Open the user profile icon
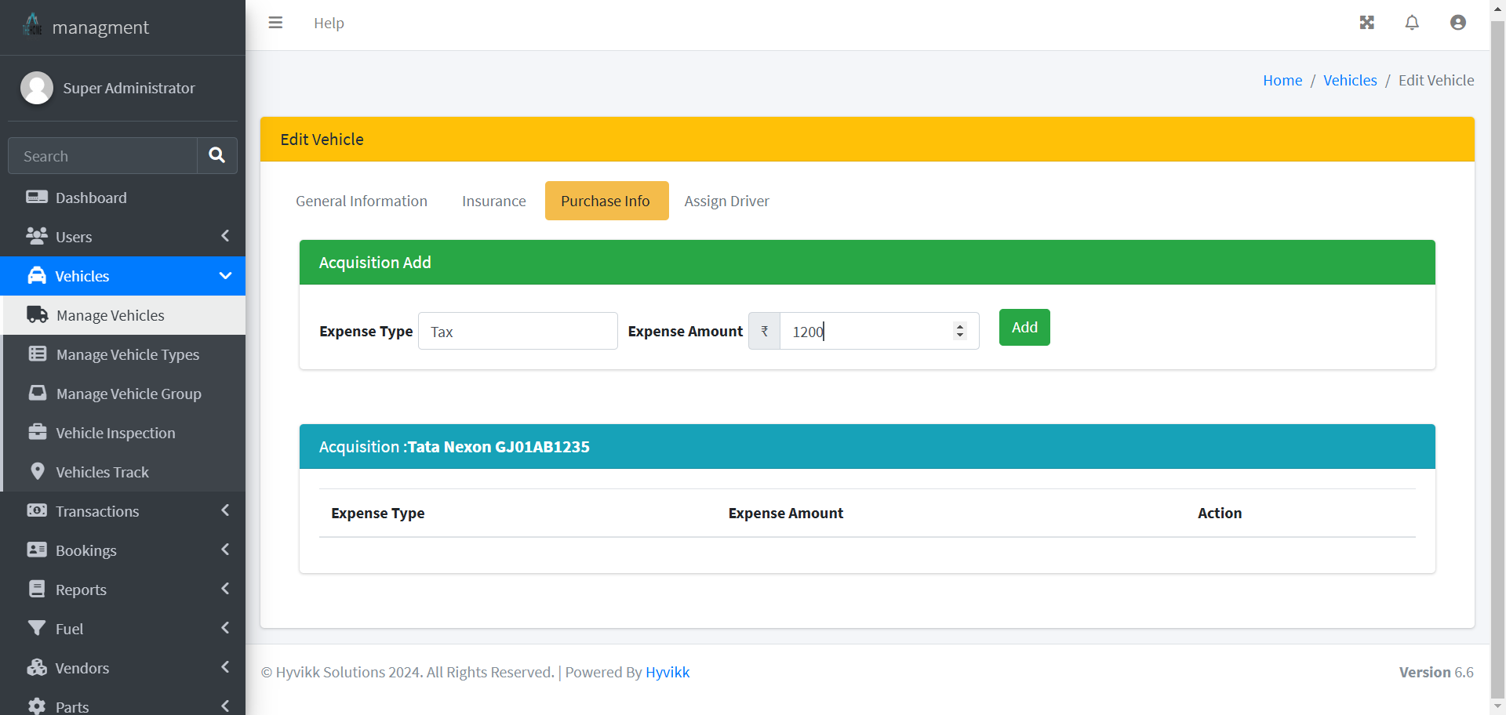1506x715 pixels. point(1457,23)
